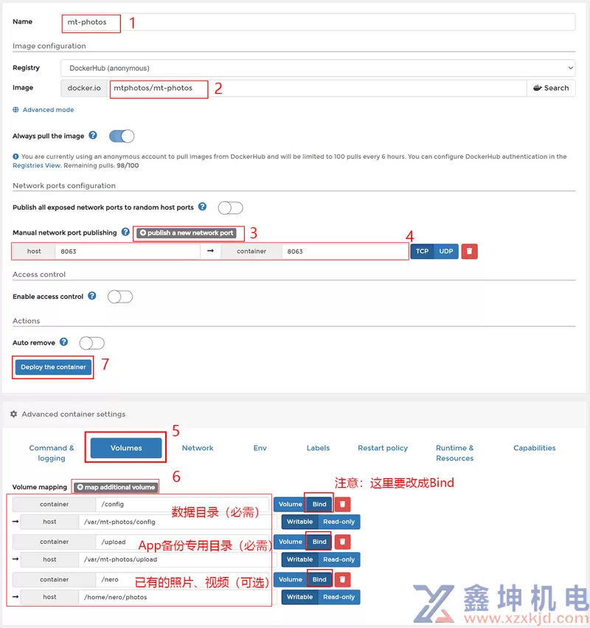
Task: Open the Command & logging tab
Action: click(x=51, y=452)
